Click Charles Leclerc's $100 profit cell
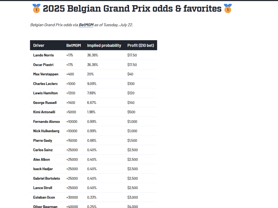The height and width of the screenshot is (208, 278). coord(131,84)
